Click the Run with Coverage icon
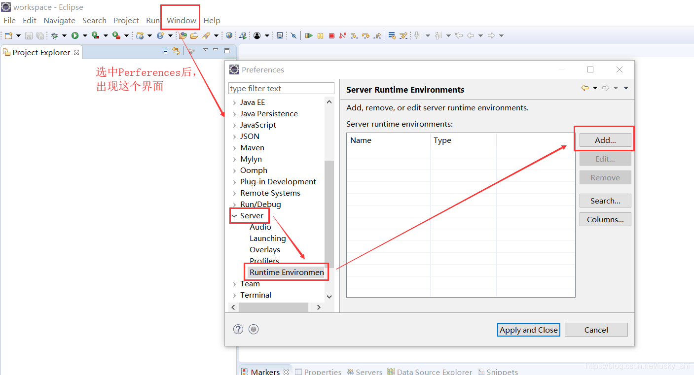 [x=95, y=35]
